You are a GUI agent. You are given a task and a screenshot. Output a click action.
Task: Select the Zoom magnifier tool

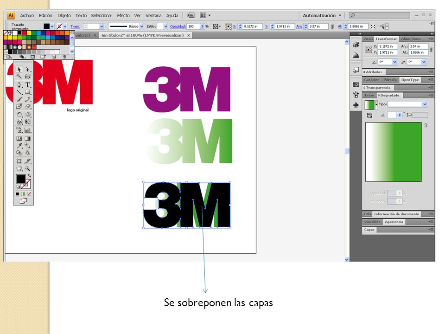click(27, 168)
